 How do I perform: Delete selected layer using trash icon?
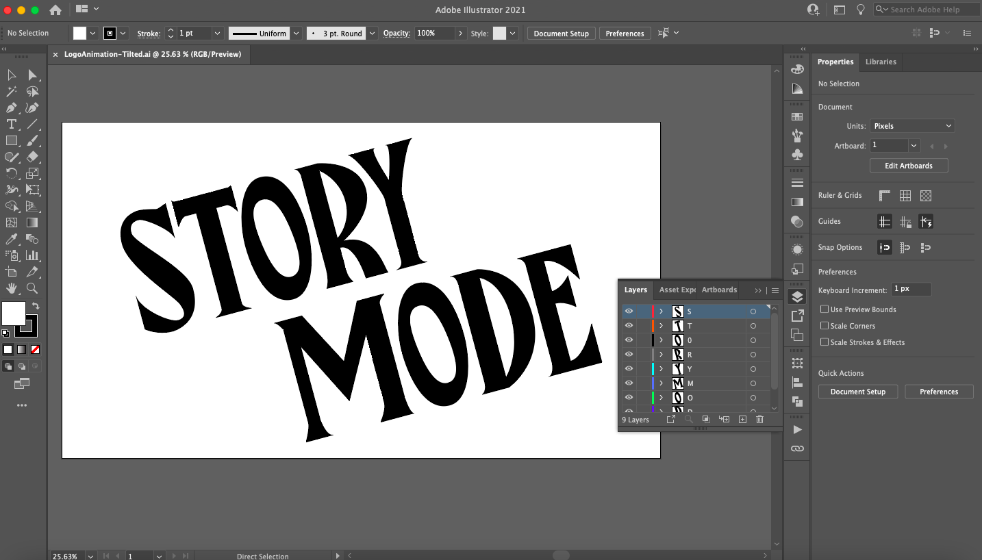pos(759,419)
